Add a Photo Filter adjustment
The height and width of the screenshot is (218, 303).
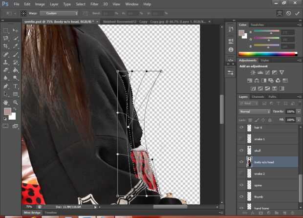[271, 80]
